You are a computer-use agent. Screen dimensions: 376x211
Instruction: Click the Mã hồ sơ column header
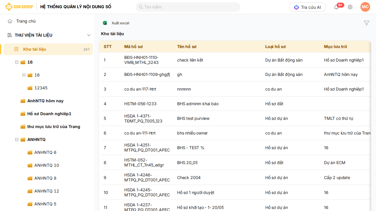tap(133, 47)
